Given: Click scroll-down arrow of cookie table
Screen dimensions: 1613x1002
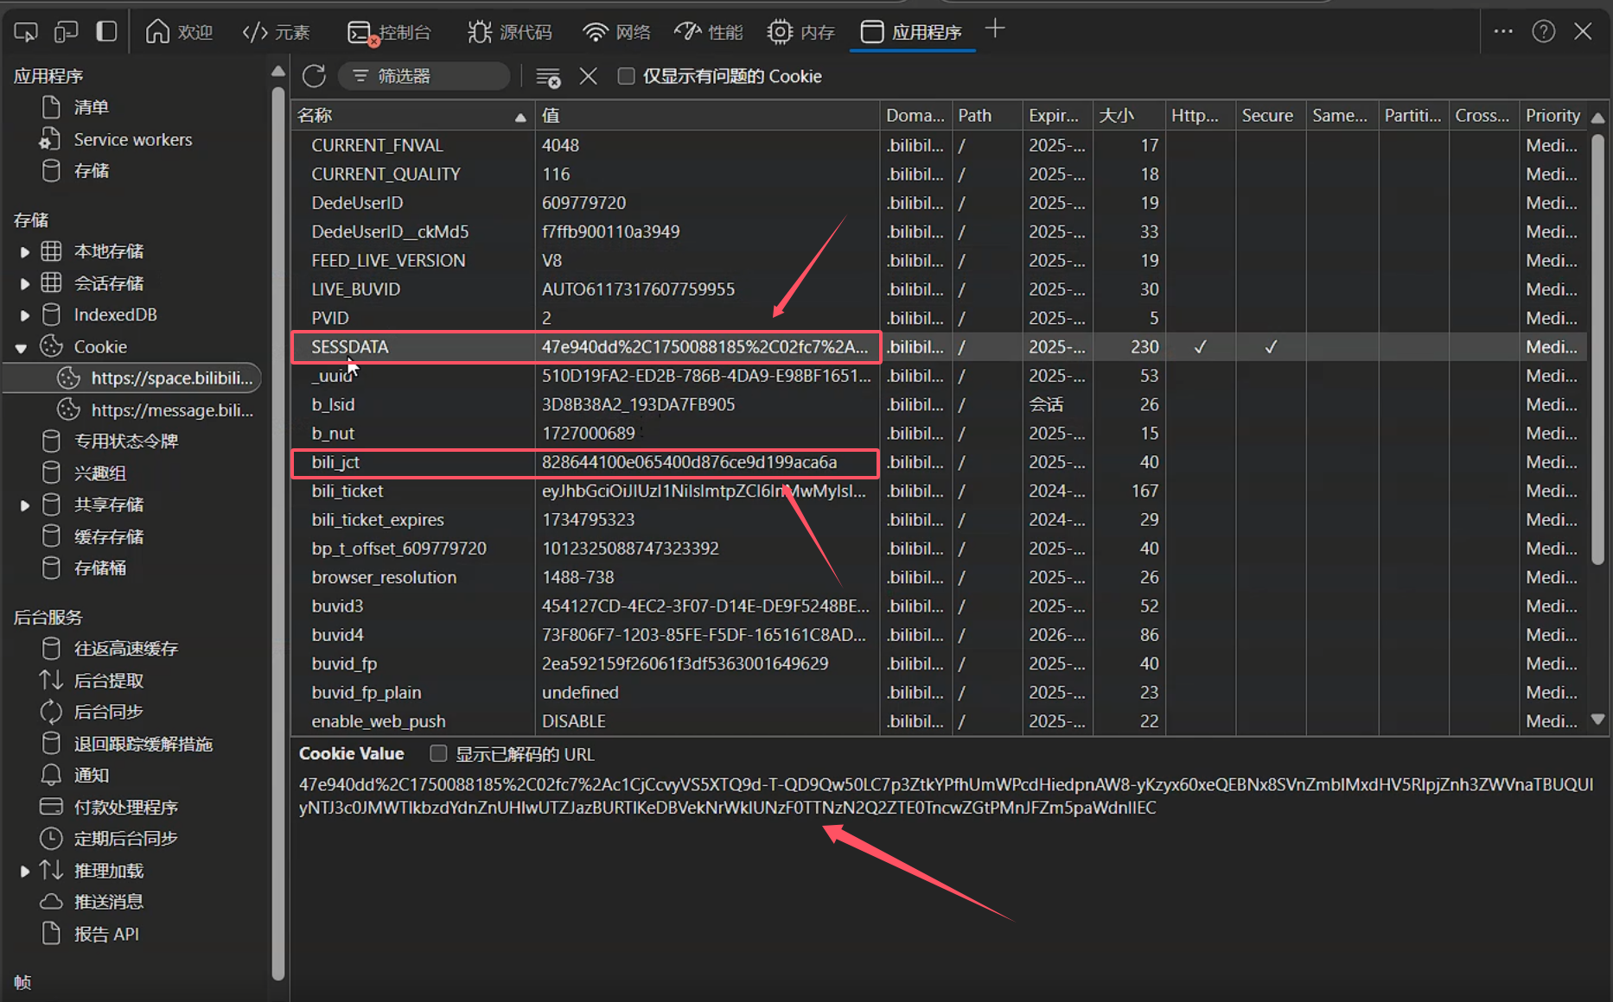Looking at the screenshot, I should 1597,719.
